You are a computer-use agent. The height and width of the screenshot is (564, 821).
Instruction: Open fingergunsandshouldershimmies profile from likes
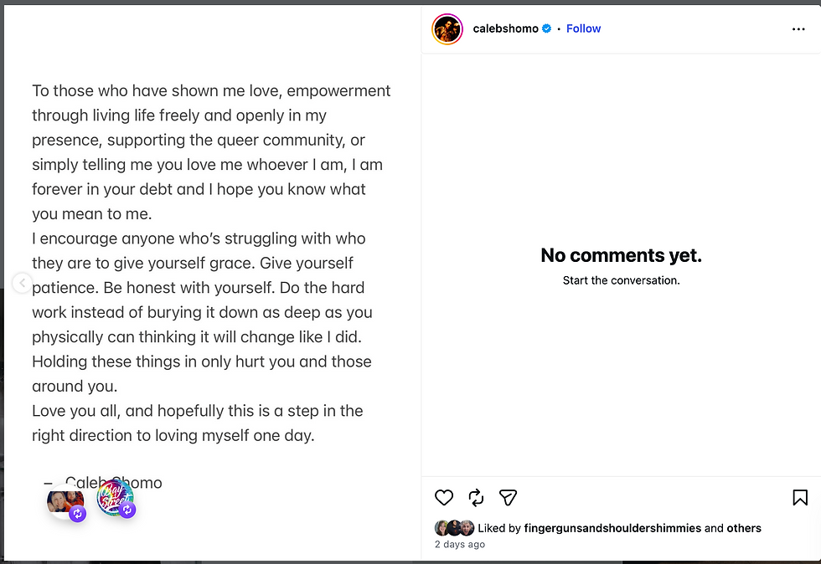pos(612,528)
